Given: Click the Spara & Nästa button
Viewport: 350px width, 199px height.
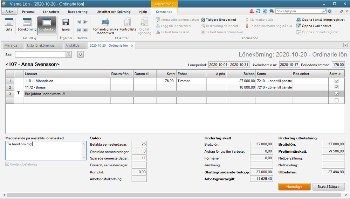Looking at the screenshot, I should [x=328, y=187].
